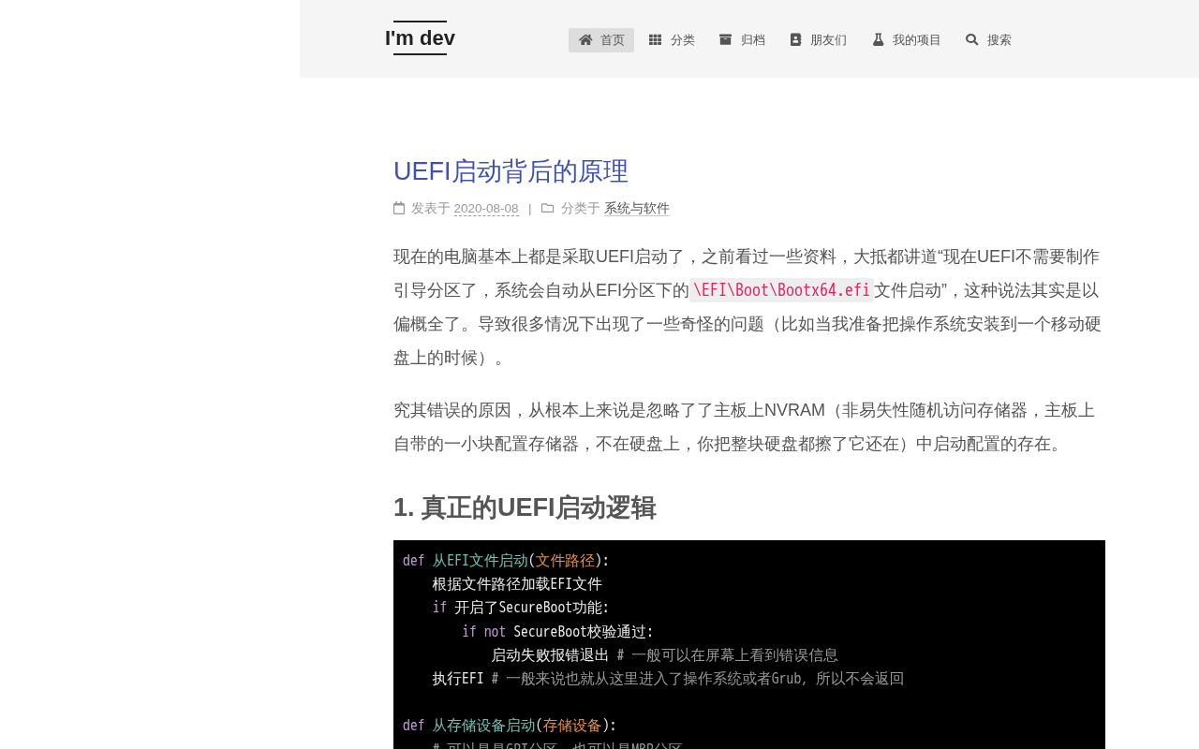1199x749 pixels.
Task: Click the home icon in navigation
Action: (x=585, y=39)
